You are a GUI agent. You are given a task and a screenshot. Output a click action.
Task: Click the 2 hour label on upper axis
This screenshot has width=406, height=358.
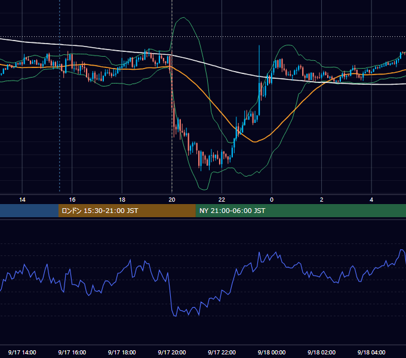pos(322,200)
